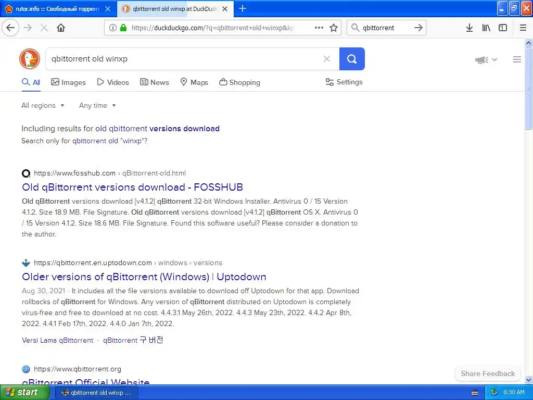
Task: Show site information icon in address bar
Action: (x=112, y=28)
